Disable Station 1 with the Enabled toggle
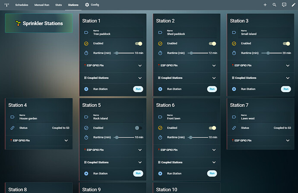The image size is (298, 193). 139,44
